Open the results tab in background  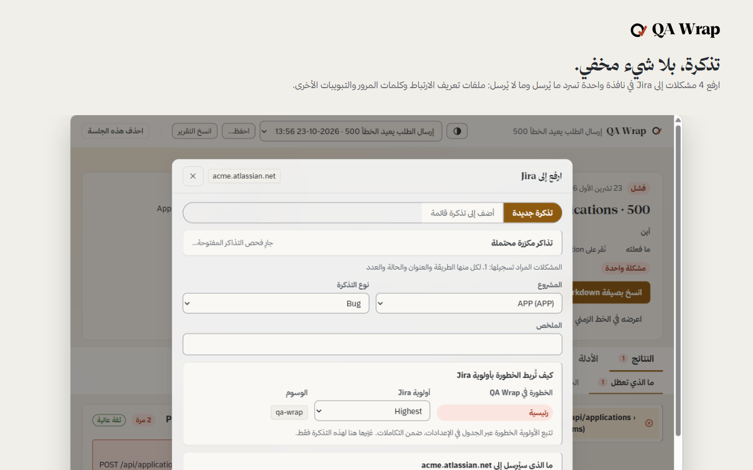pyautogui.click(x=637, y=358)
